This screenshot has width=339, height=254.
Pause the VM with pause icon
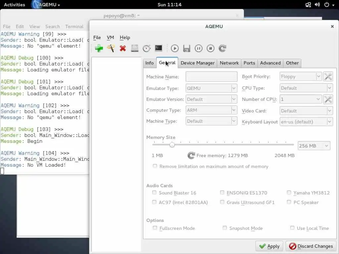pyautogui.click(x=199, y=48)
